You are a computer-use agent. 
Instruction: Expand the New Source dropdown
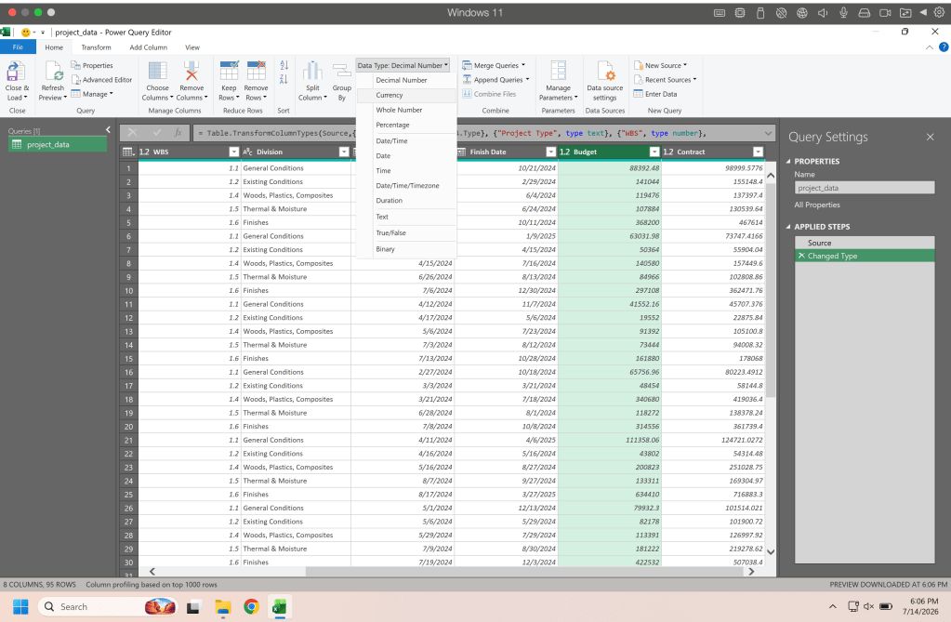tap(685, 65)
